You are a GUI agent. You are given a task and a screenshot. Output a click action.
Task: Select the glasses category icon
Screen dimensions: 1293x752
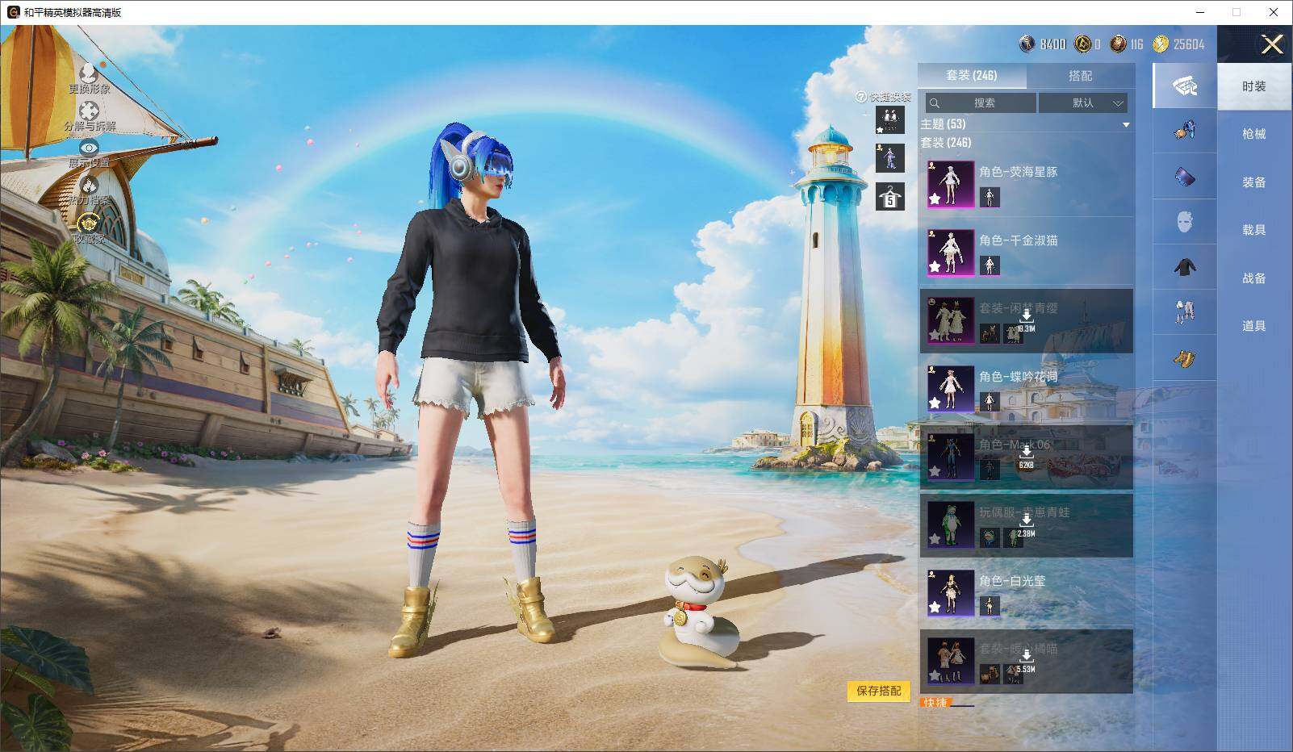pyautogui.click(x=1184, y=176)
